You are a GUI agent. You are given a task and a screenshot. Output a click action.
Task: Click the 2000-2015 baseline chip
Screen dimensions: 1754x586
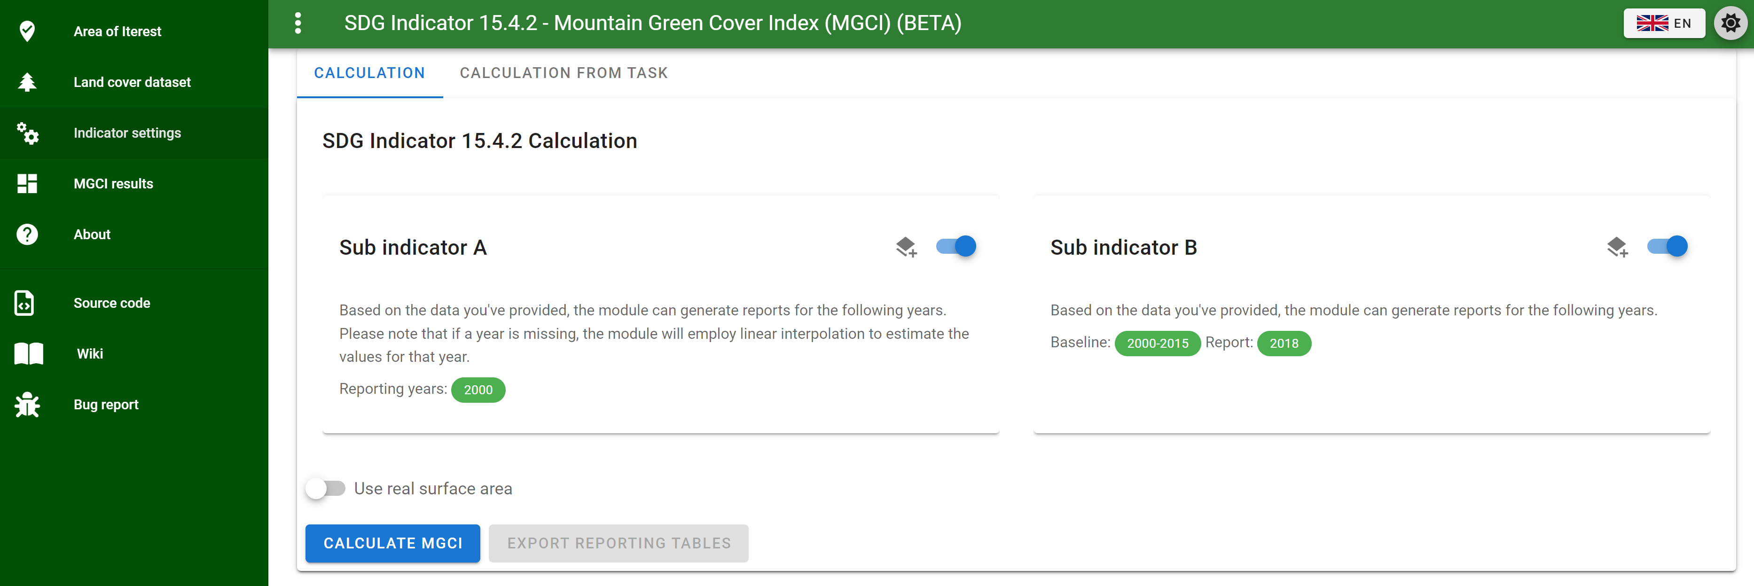tap(1157, 344)
